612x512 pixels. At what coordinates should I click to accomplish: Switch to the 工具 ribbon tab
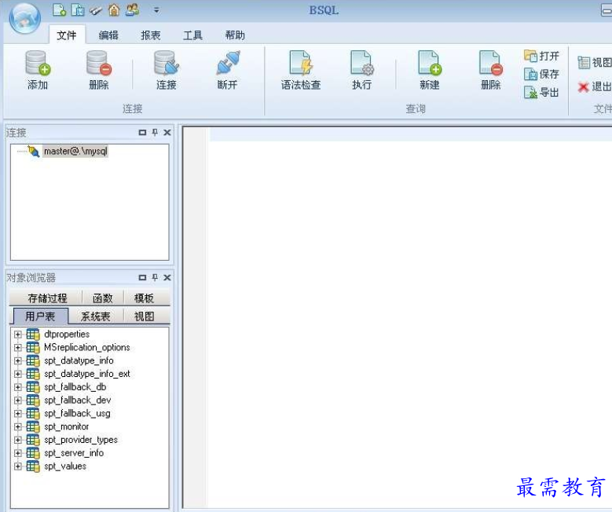click(x=192, y=35)
